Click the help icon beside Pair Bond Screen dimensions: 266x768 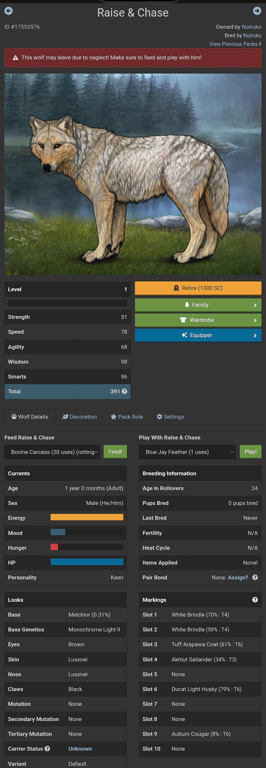click(x=255, y=577)
